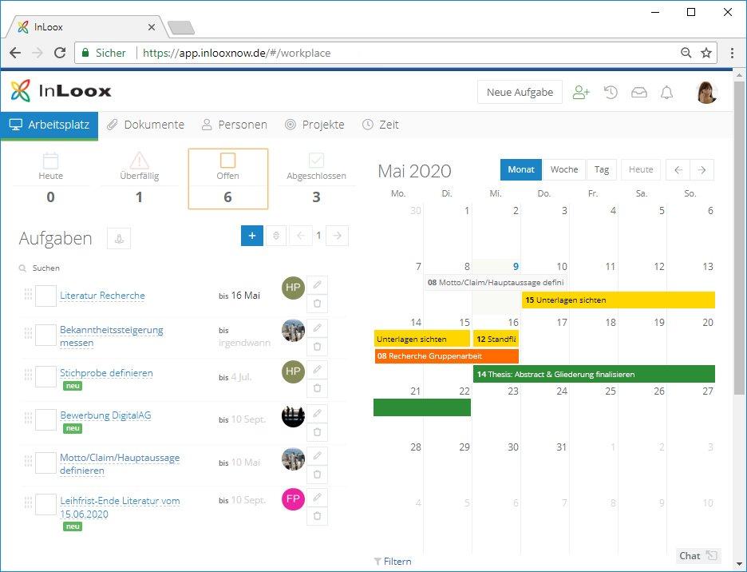This screenshot has width=747, height=572.
Task: Delete the Bekanntheitssteigerung messen task
Action: pos(318,347)
